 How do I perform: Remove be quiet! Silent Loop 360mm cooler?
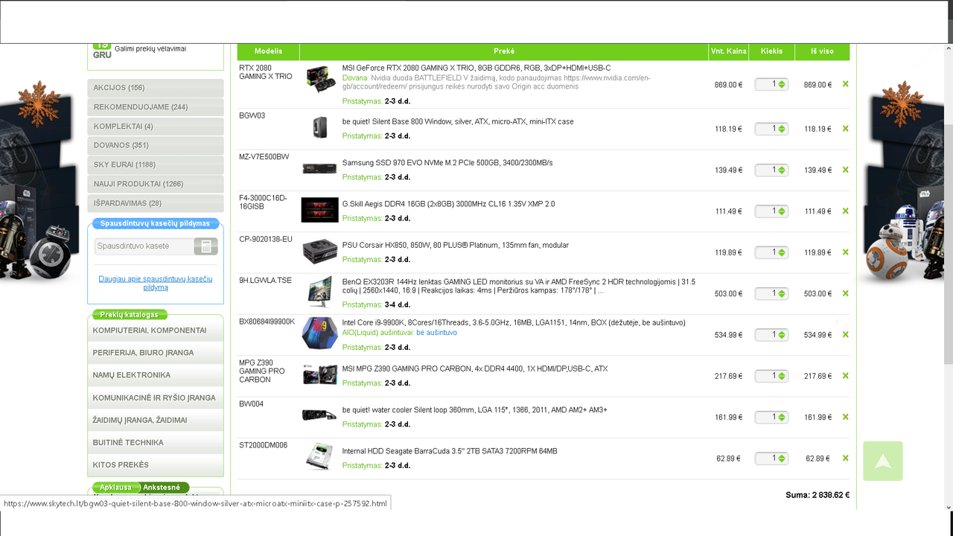(x=845, y=417)
